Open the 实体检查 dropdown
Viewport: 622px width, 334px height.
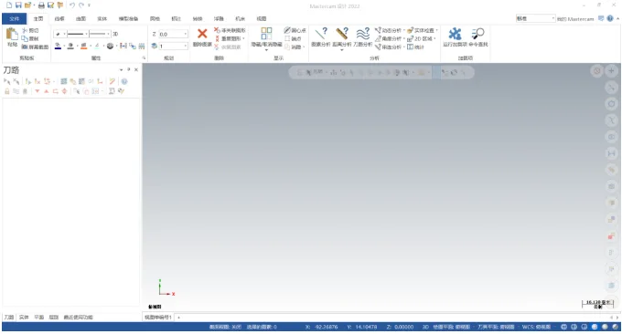(x=436, y=30)
